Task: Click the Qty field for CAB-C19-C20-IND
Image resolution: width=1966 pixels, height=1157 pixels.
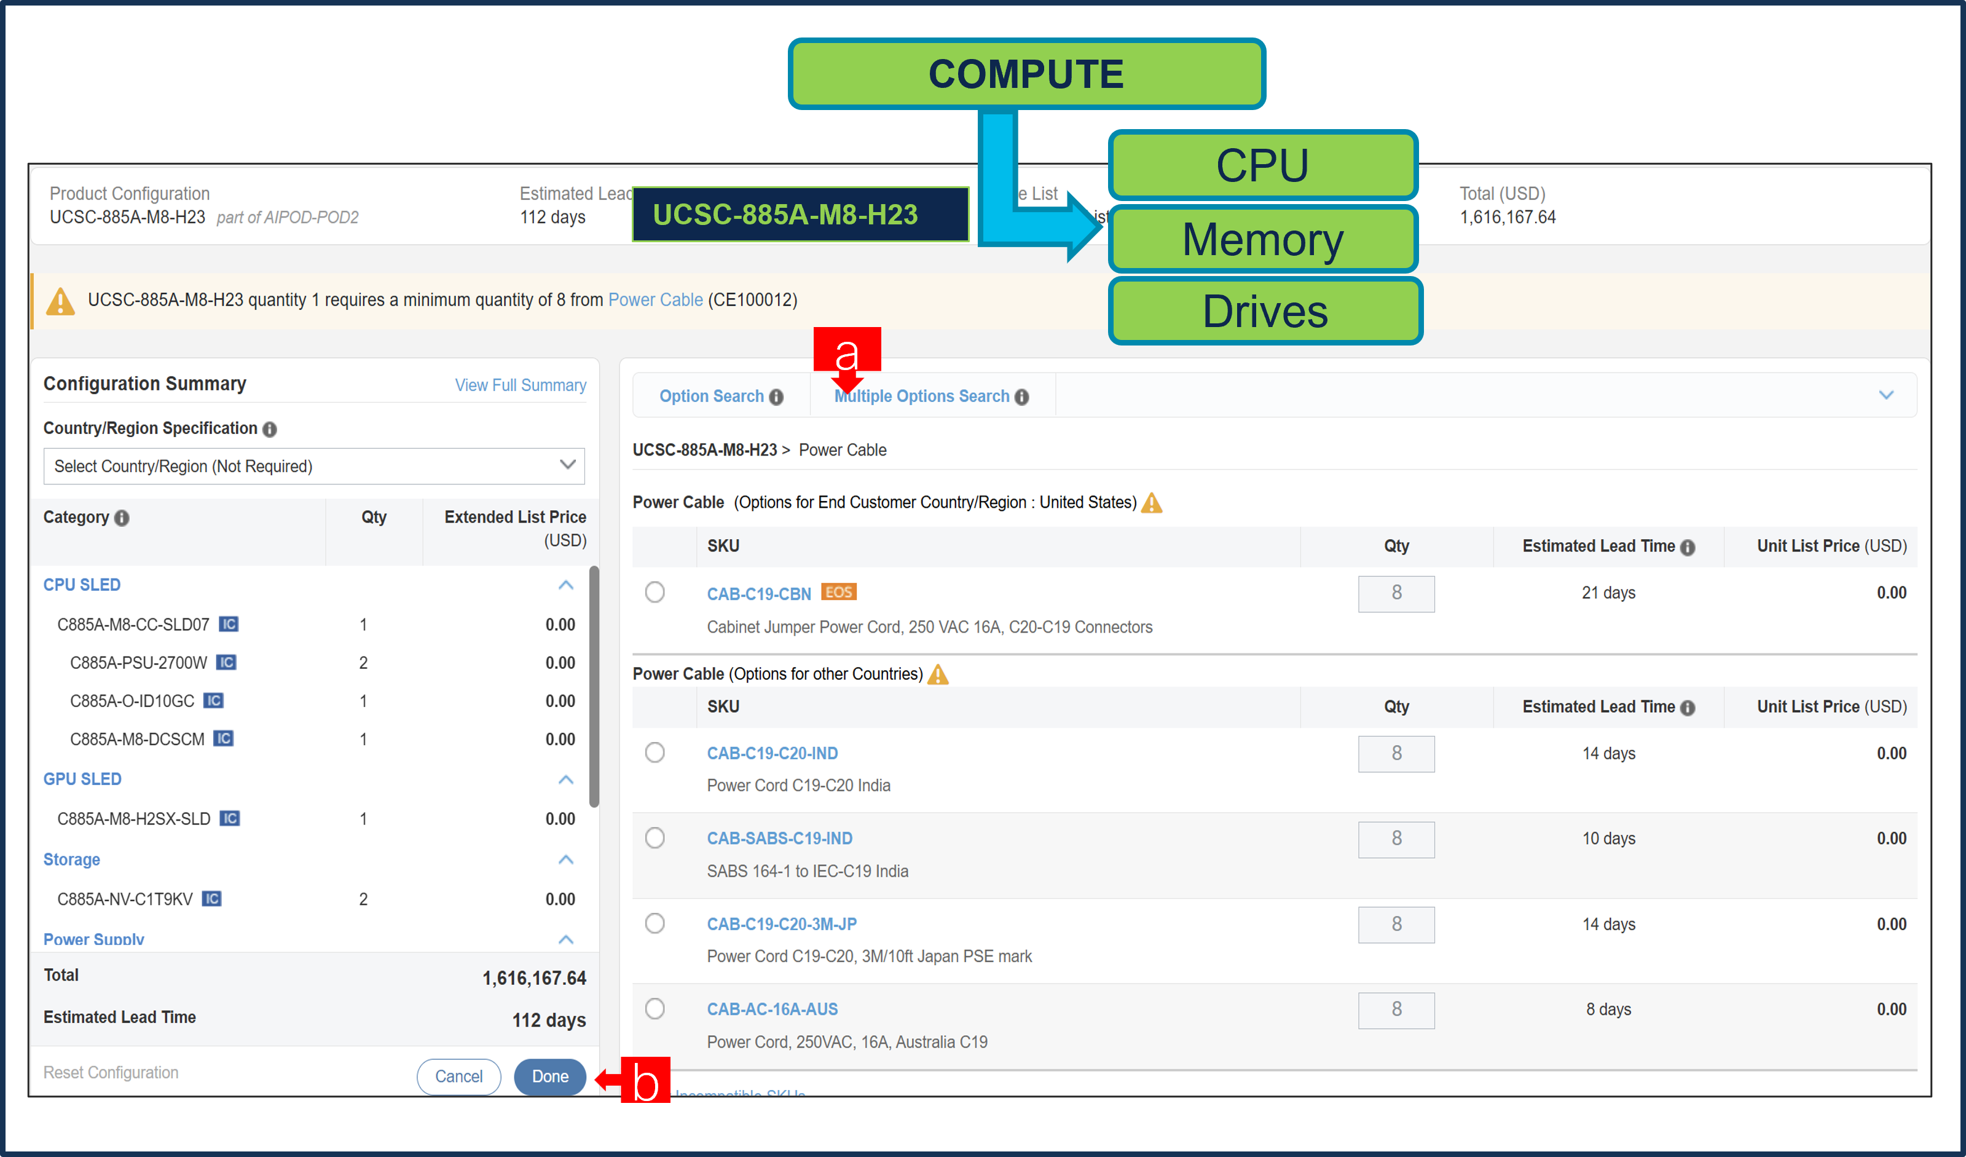Action: click(1396, 754)
